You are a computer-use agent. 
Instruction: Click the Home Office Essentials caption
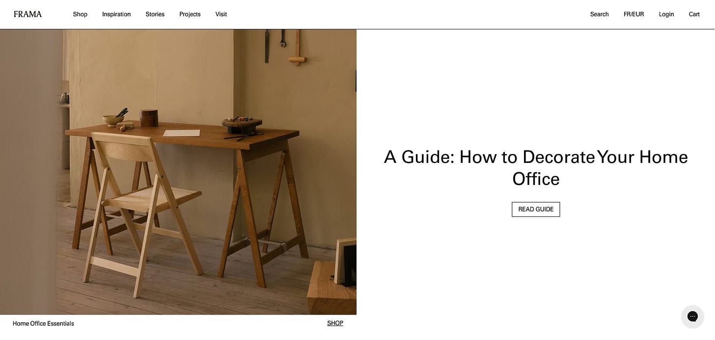click(43, 324)
